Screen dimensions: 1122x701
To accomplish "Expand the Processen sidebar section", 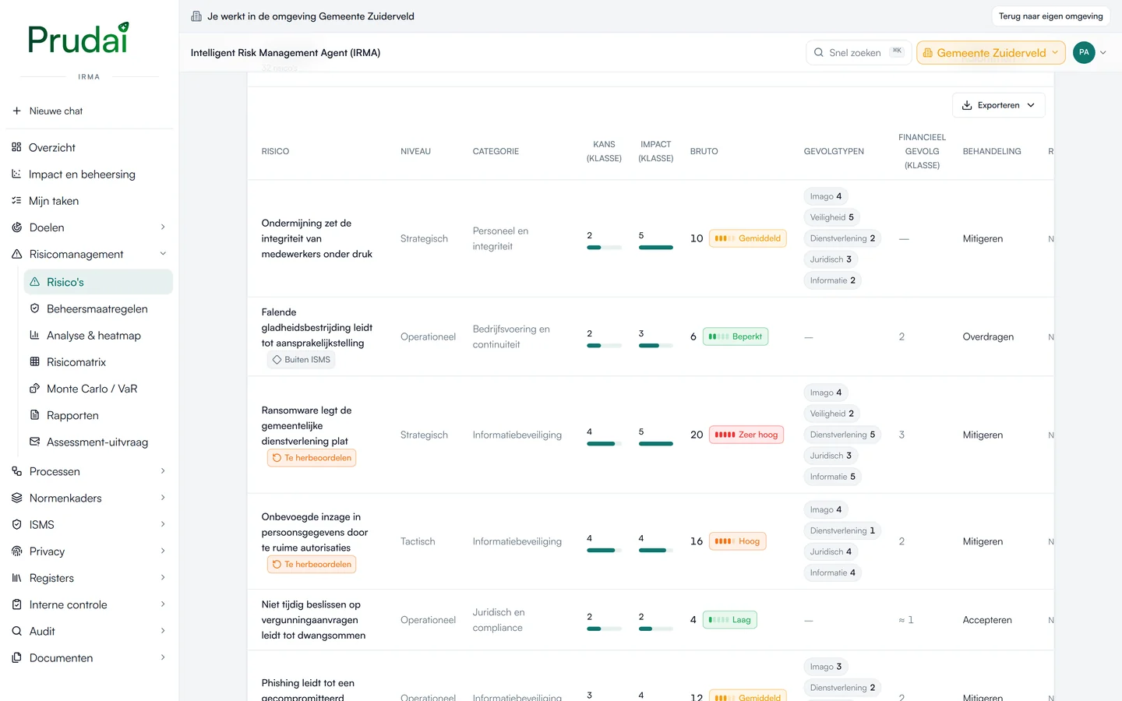I will click(163, 471).
